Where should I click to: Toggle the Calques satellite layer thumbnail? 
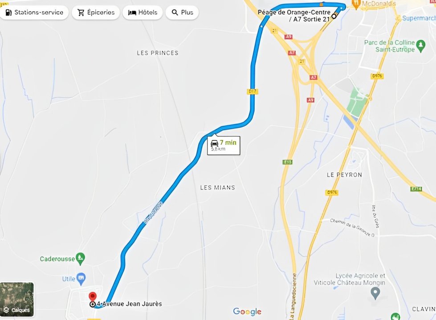[17, 300]
